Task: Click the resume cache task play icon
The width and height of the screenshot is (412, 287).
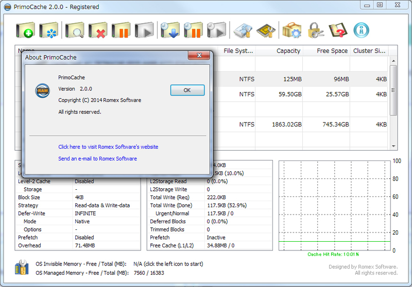Action: (x=144, y=30)
